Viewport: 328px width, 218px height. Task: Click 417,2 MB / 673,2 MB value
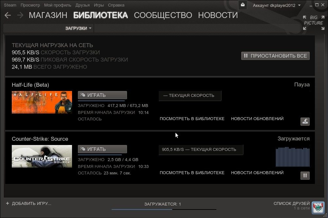click(x=128, y=105)
